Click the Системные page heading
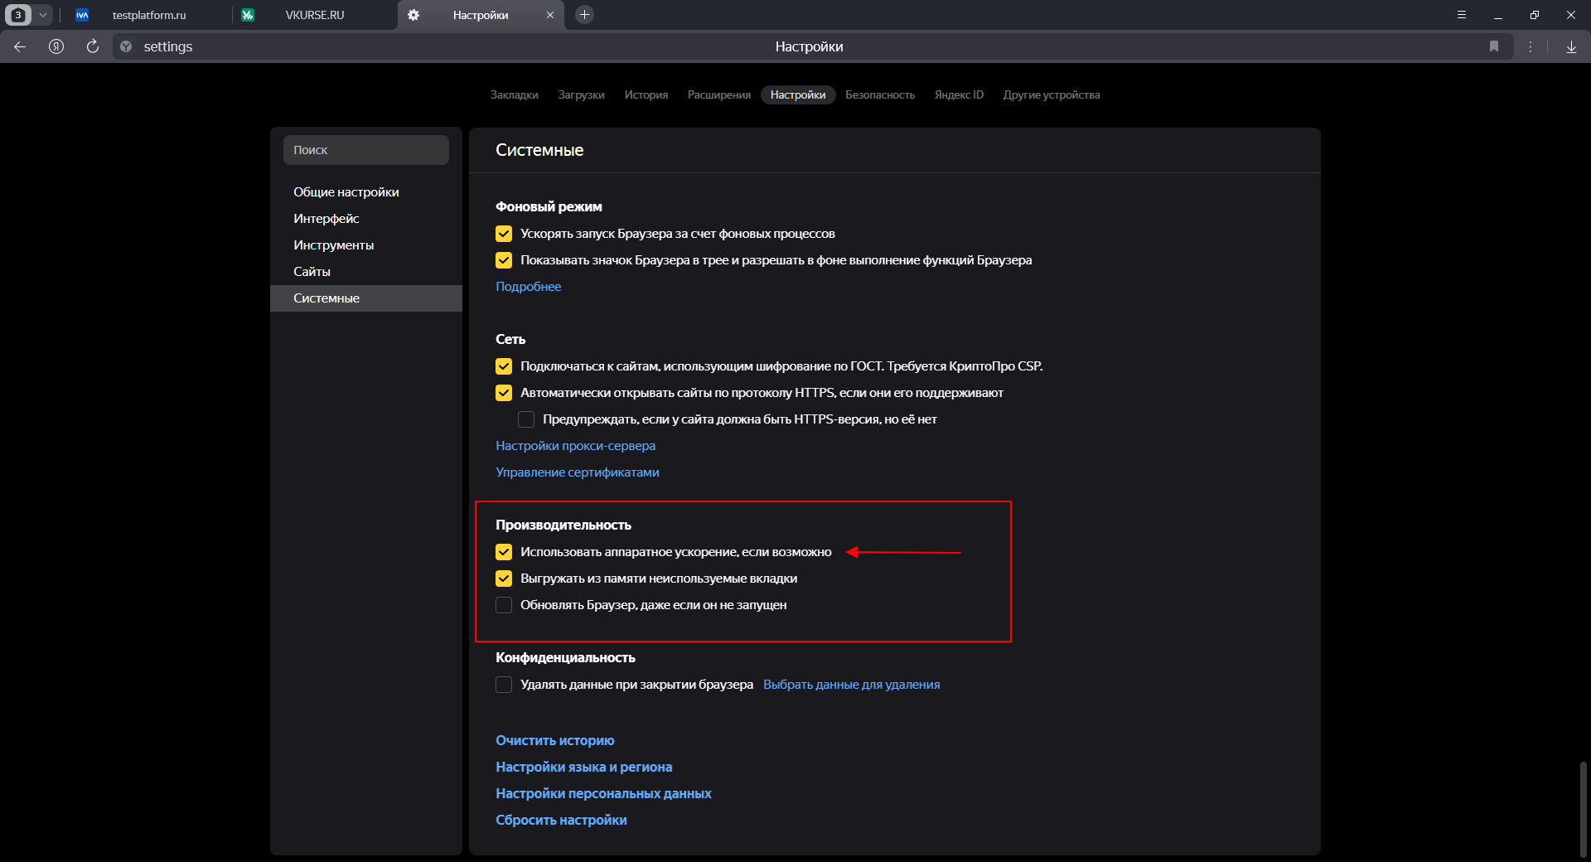 point(539,150)
